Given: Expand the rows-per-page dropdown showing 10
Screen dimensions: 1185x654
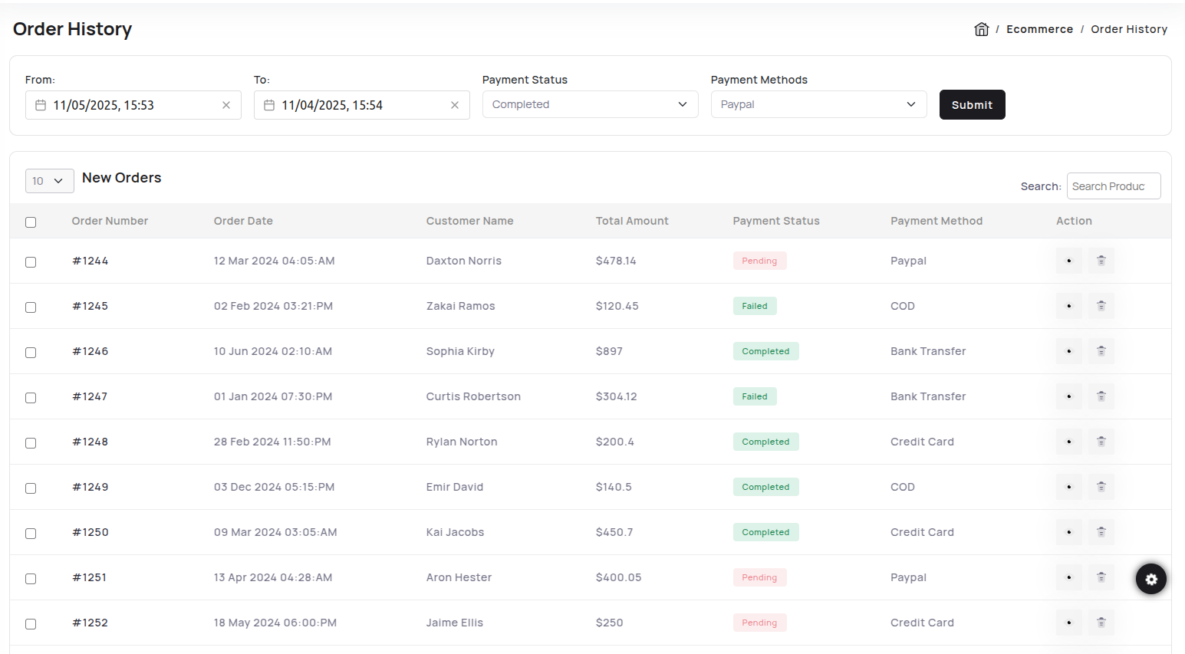Looking at the screenshot, I should click(x=50, y=181).
